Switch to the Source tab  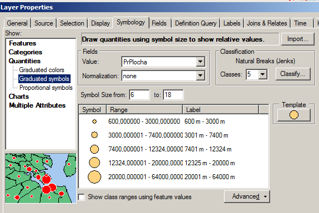click(44, 23)
